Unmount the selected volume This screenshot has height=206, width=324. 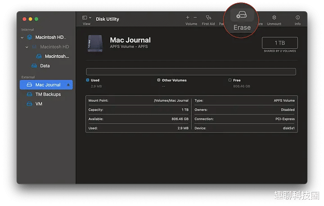click(274, 18)
